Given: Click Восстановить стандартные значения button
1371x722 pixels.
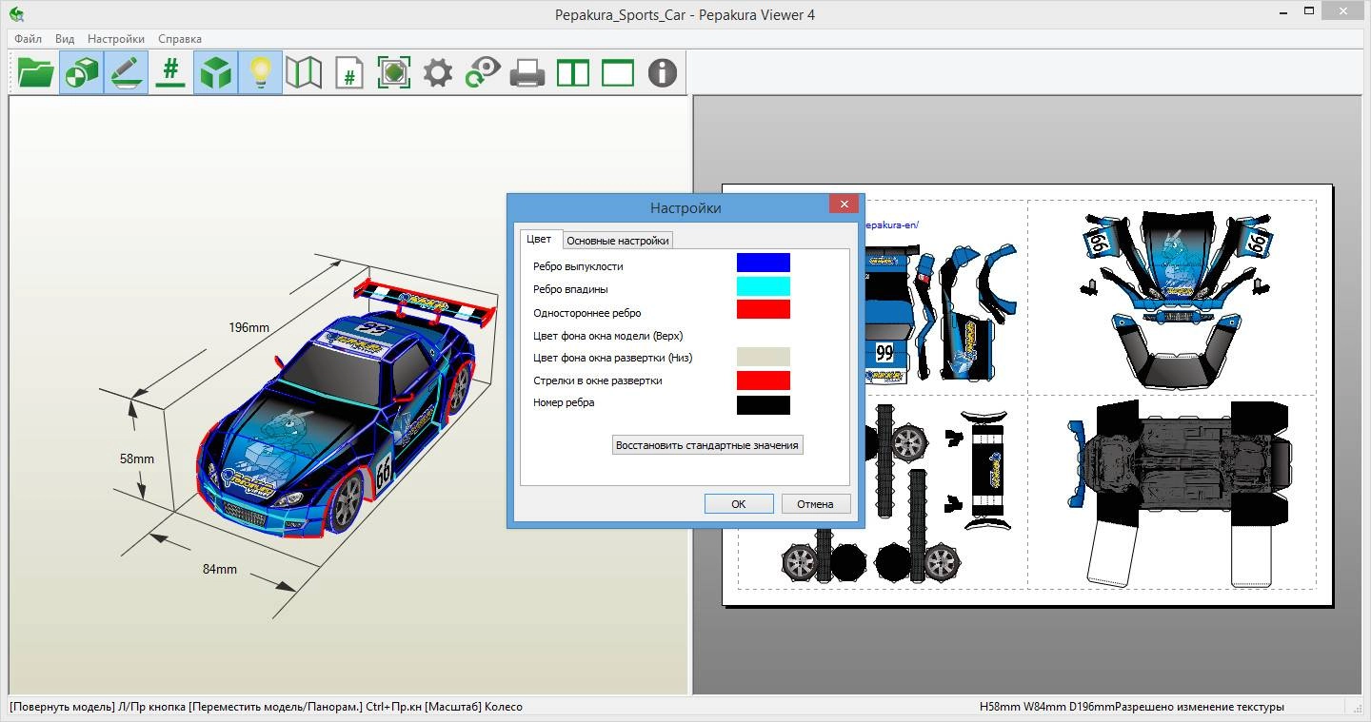Looking at the screenshot, I should point(707,444).
